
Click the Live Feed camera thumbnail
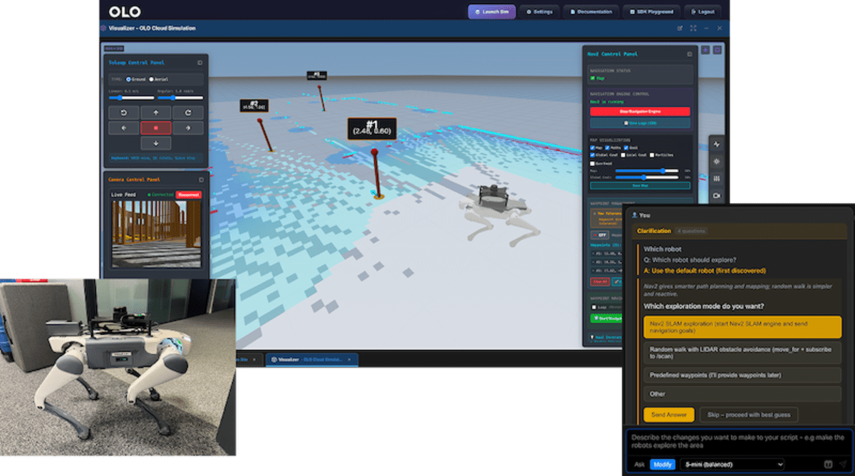(x=156, y=234)
